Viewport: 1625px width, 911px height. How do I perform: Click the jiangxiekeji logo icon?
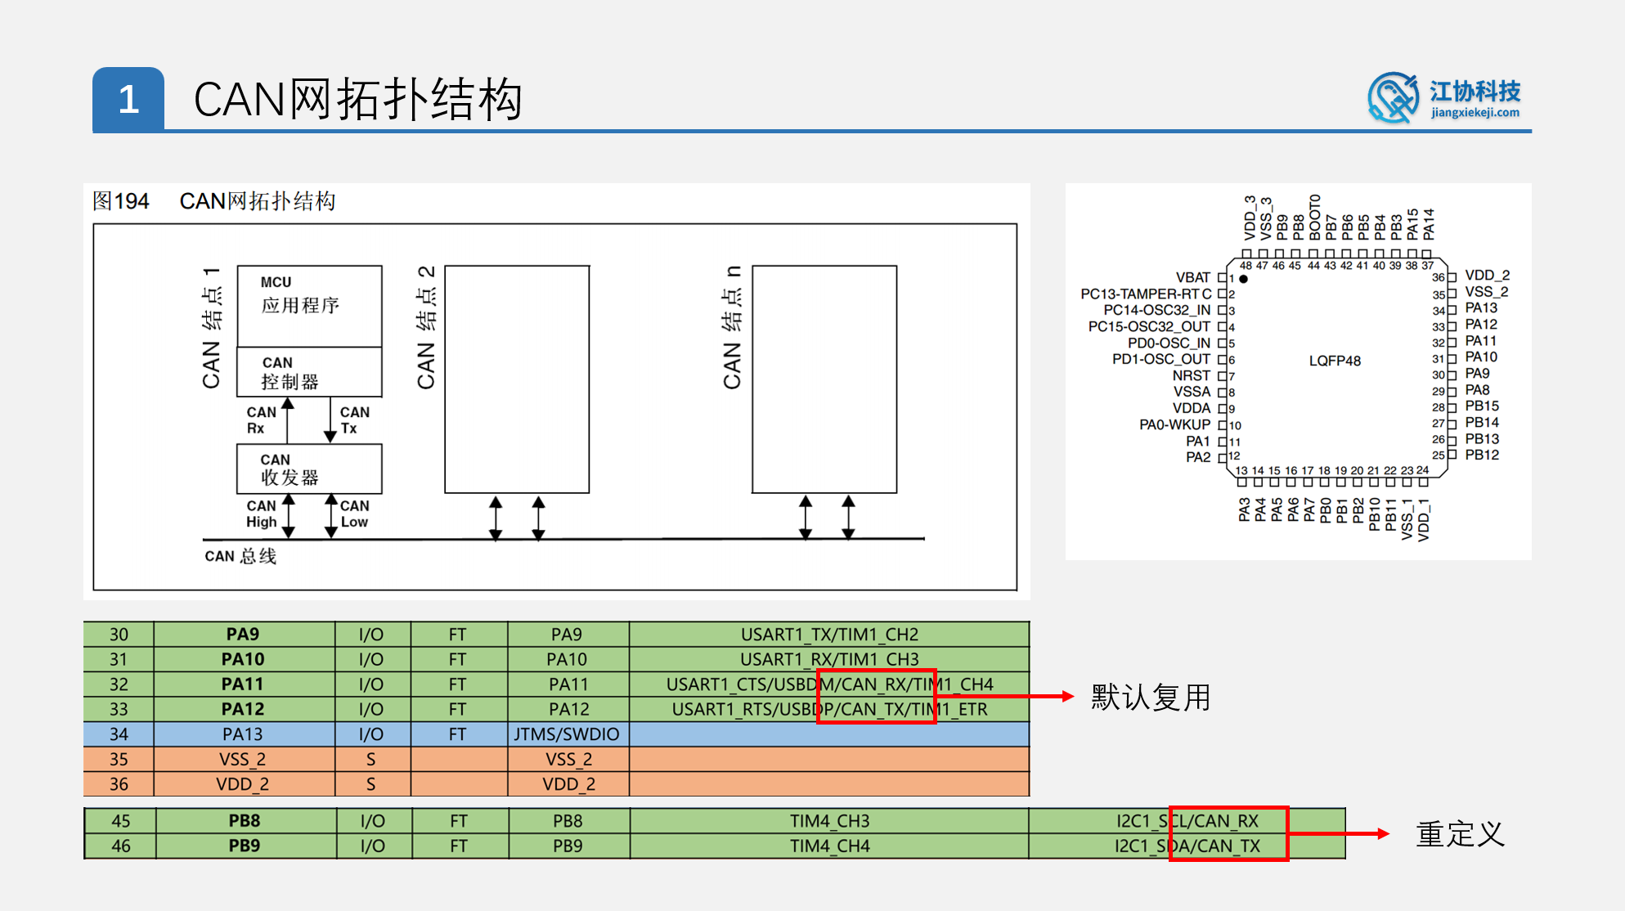click(1393, 98)
